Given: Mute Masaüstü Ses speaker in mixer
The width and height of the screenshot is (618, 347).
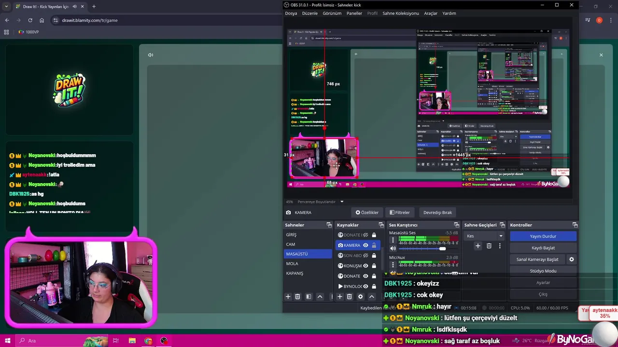Looking at the screenshot, I should pyautogui.click(x=393, y=249).
